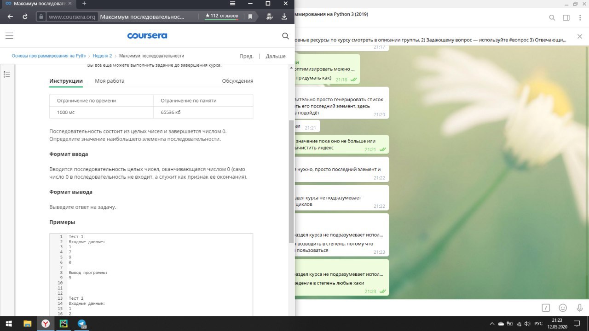Open a new browser tab
Screen dimensions: 589x331
(x=84, y=4)
